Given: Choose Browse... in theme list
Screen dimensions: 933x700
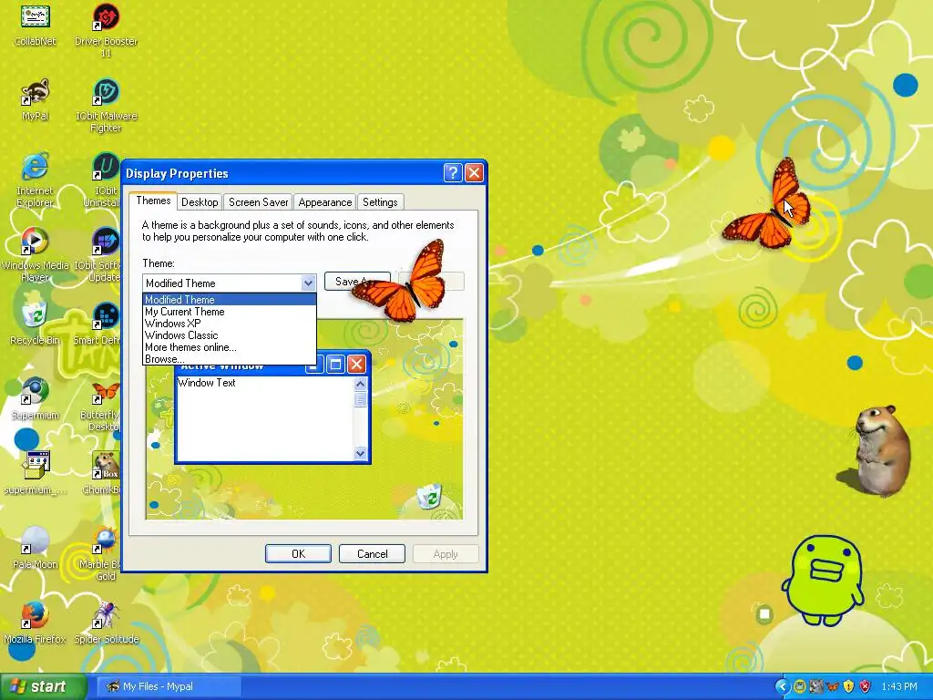Looking at the screenshot, I should coord(229,359).
